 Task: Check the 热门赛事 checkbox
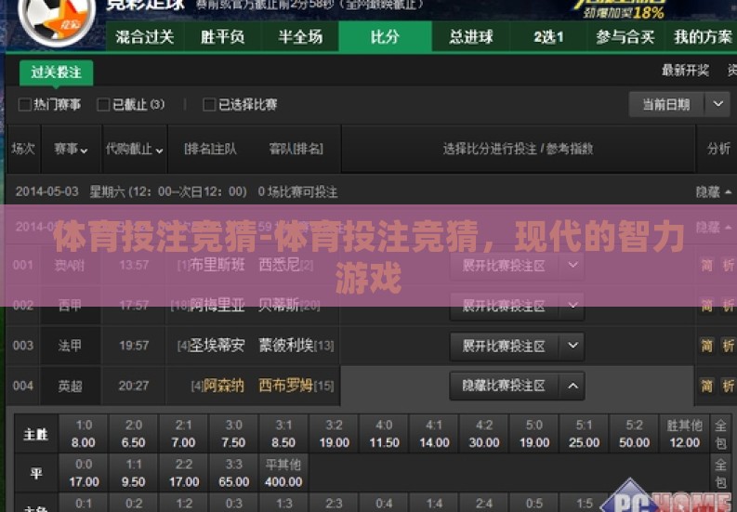24,104
